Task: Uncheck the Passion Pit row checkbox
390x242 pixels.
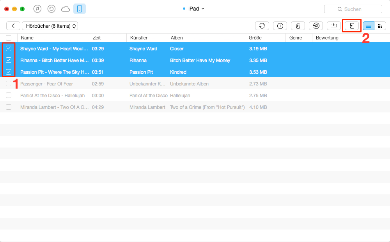Action: point(9,72)
